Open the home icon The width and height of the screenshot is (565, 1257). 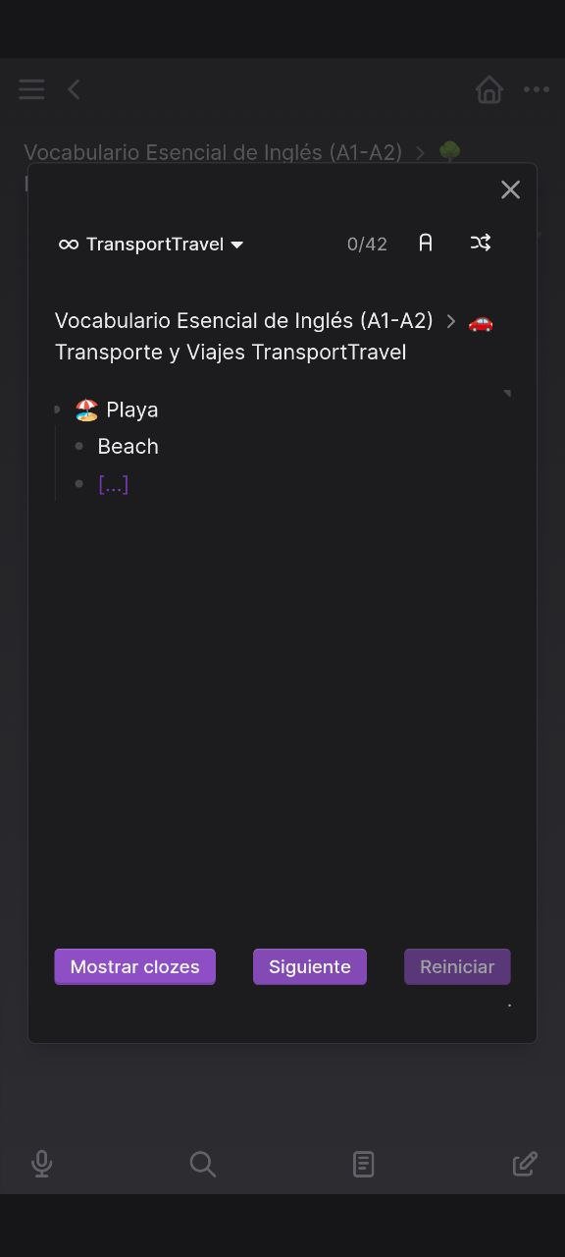point(488,90)
